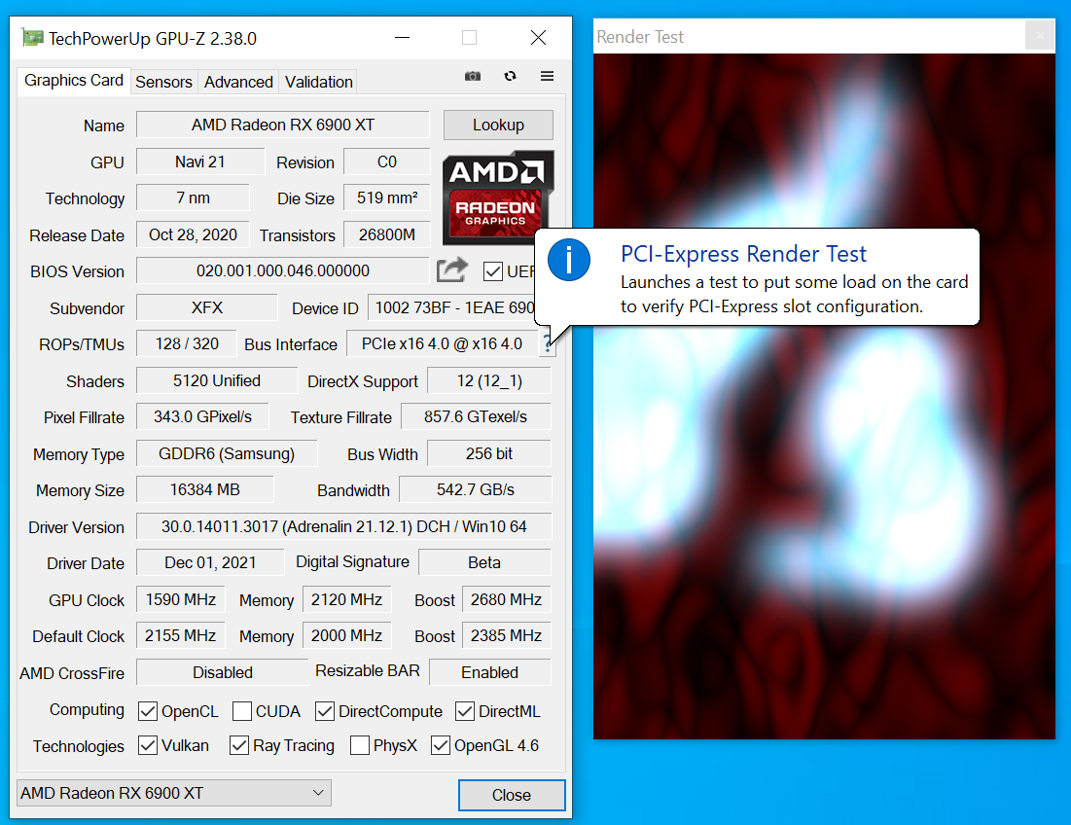
Task: Click the Subvendor value XFX
Action: 207,308
